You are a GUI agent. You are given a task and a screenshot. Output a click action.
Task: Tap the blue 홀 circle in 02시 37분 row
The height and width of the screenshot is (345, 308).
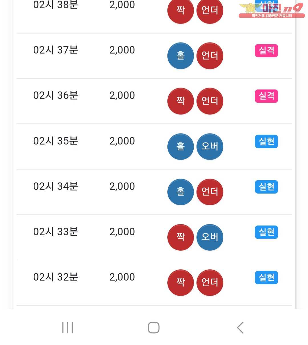tap(181, 56)
